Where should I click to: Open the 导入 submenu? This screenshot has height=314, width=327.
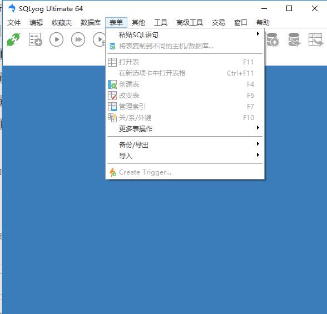coord(185,156)
